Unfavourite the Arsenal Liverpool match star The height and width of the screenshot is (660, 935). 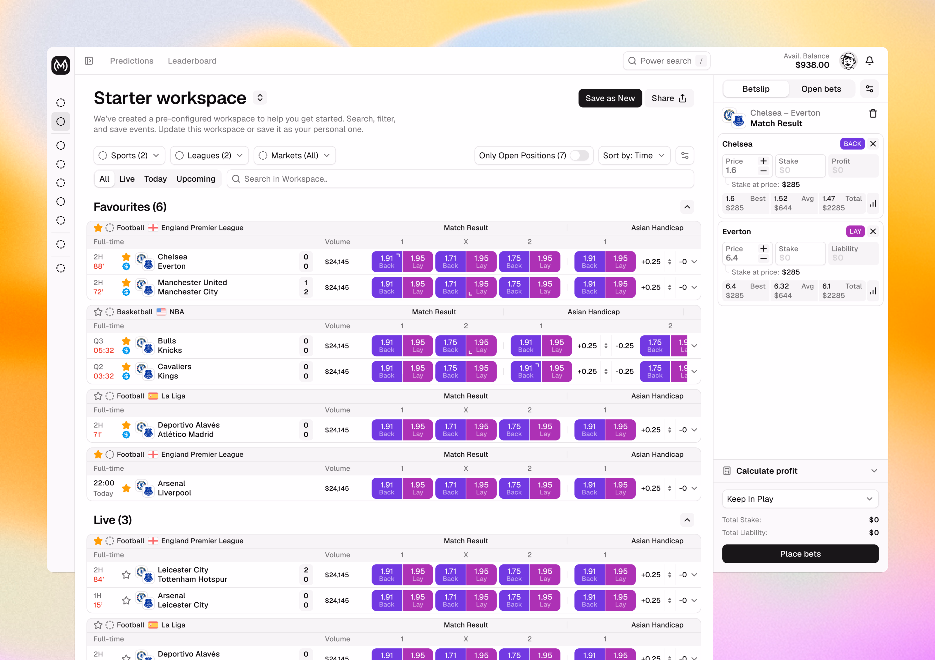click(126, 488)
